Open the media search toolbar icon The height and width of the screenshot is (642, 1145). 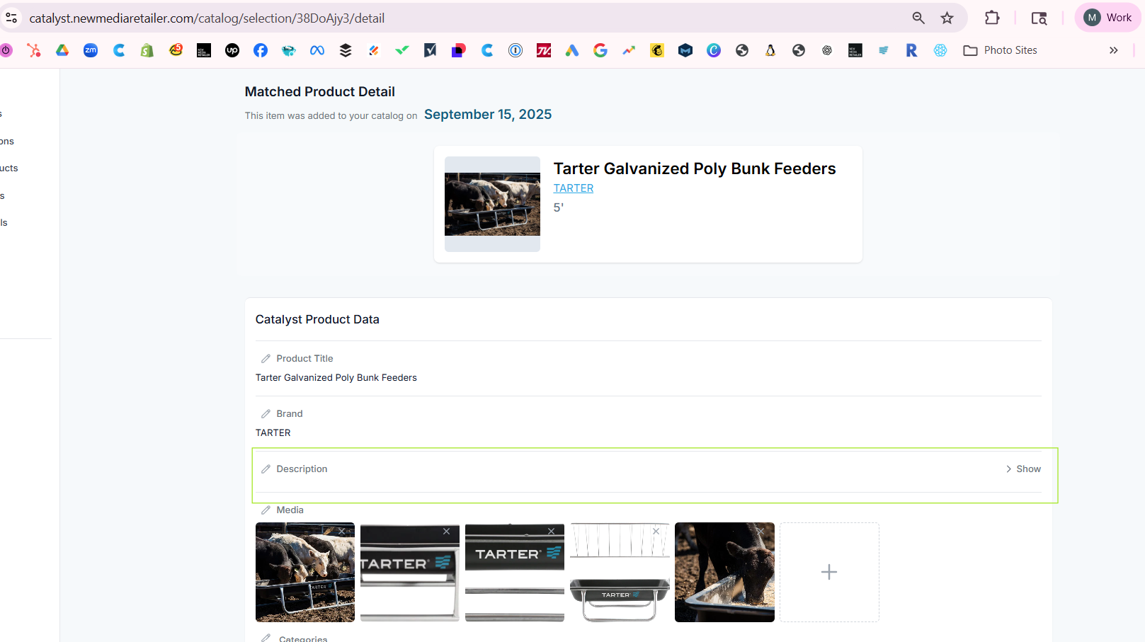pyautogui.click(x=1039, y=18)
